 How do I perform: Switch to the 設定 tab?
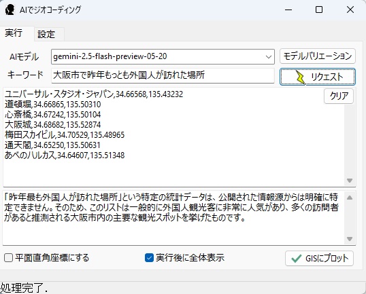46,35
